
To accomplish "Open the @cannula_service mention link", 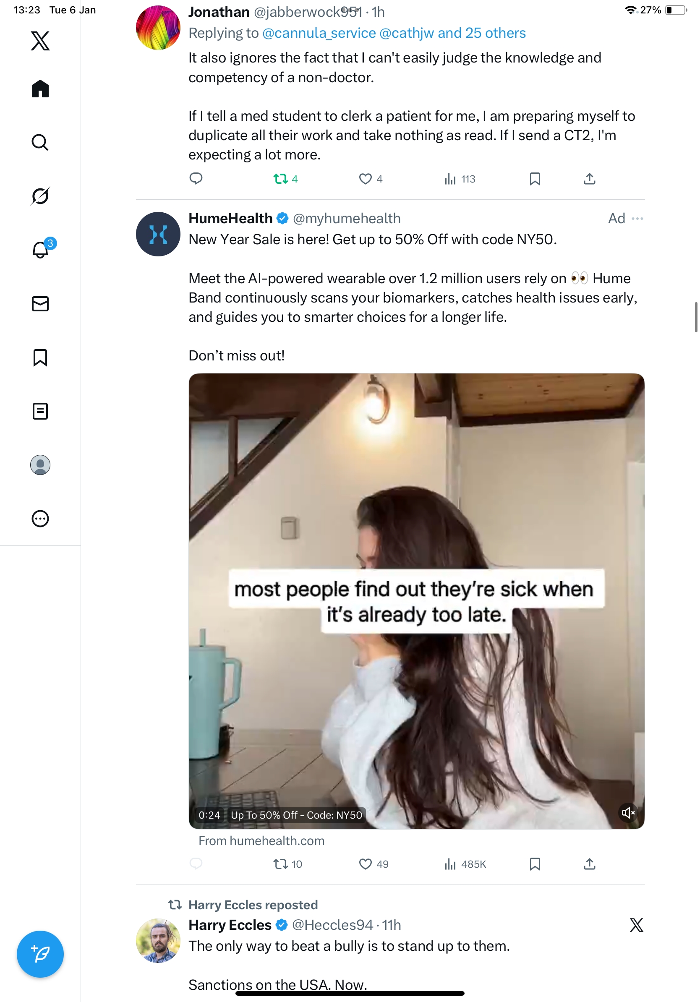I will tap(319, 33).
